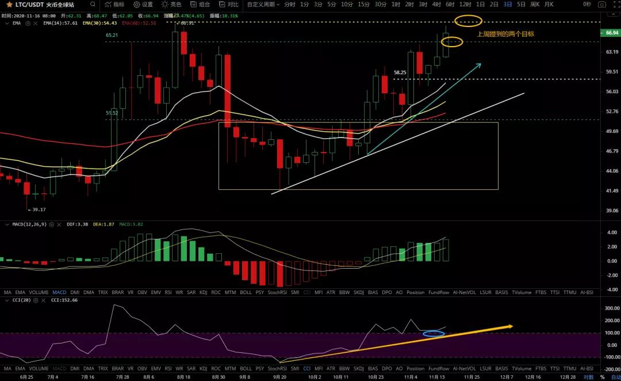This screenshot has width=621, height=381.
Task: Click the 自动 auto-scale option
Action: (615, 376)
